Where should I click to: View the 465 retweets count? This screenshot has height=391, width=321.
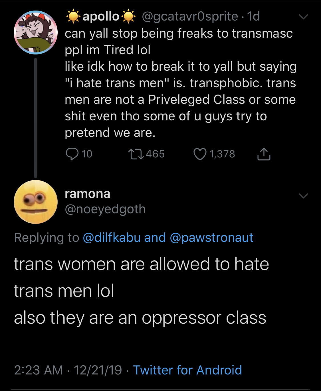155,154
